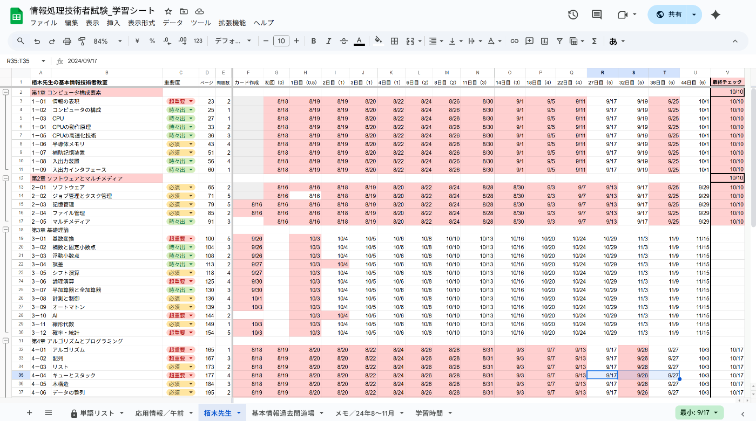The height and width of the screenshot is (421, 756).
Task: Open the functions (Σ) menu
Action: click(594, 41)
